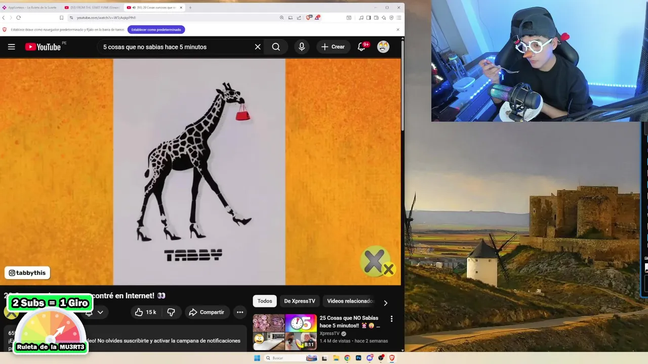Click the magnifier search button on YouTube
This screenshot has height=364, width=648.
coord(276,47)
